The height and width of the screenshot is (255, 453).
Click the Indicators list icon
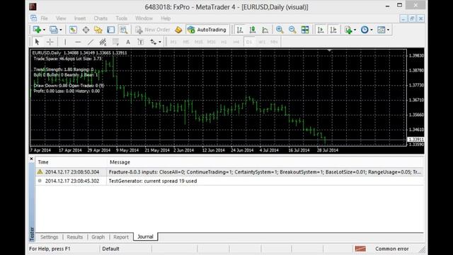(x=348, y=30)
